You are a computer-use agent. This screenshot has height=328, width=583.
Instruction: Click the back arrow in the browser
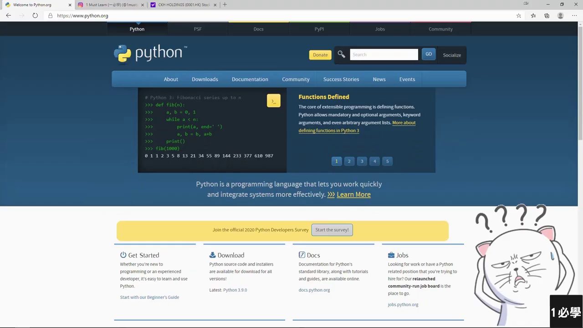click(8, 15)
